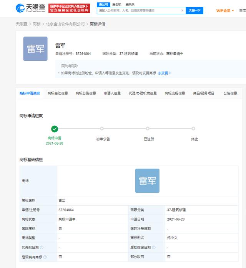Click help icon next to 是否共有商标

pos(45,257)
